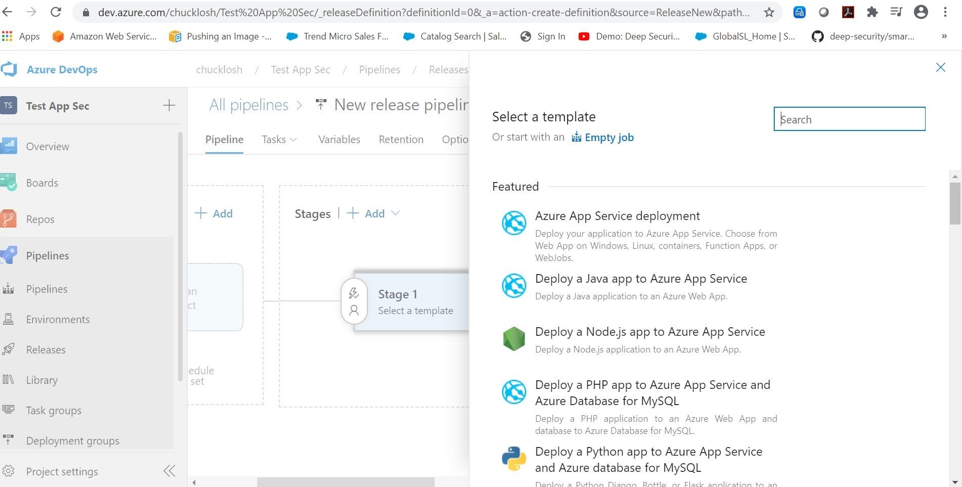
Task: Click the sidebar vertical scrollbar
Action: 180,256
